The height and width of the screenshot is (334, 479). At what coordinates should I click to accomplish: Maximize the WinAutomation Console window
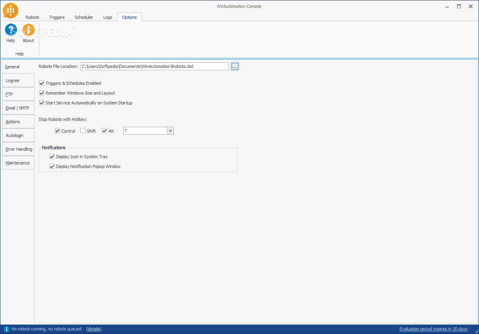coord(459,6)
